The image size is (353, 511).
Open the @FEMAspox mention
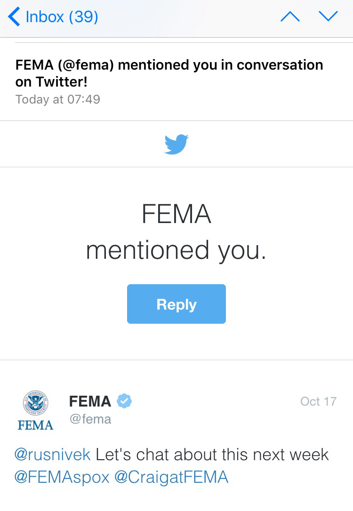pos(62,477)
